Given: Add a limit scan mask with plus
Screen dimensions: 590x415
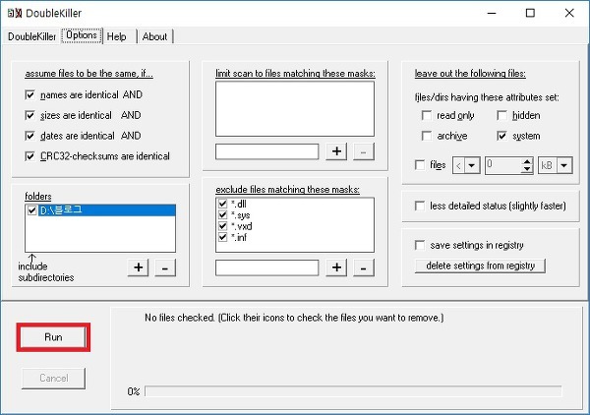Looking at the screenshot, I should tap(336, 151).
